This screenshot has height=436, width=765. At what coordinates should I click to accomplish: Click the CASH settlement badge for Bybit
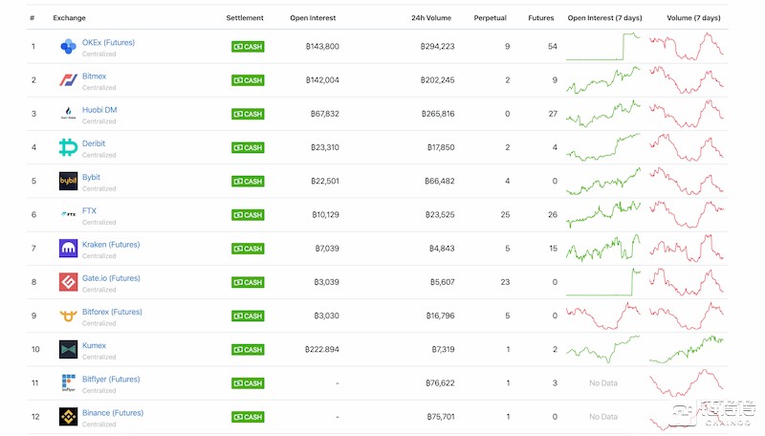(248, 182)
